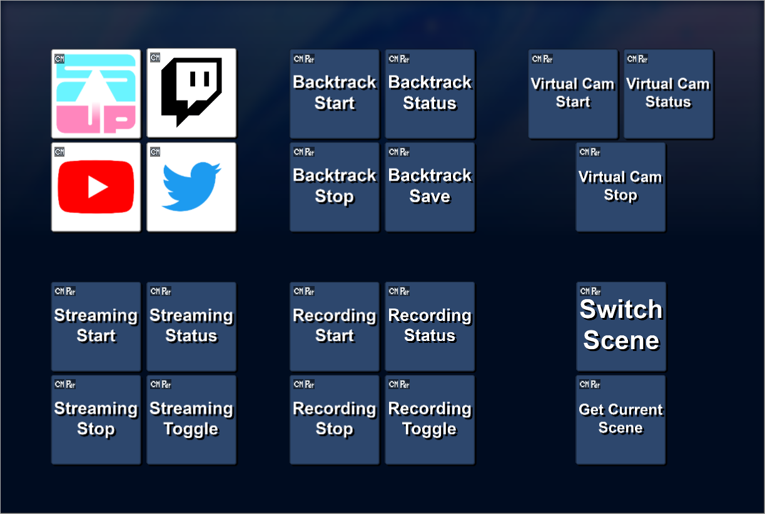Click the Streaming Stop button
The image size is (765, 514).
tap(96, 419)
